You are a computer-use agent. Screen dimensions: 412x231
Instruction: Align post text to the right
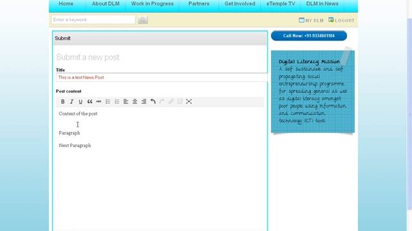pos(144,101)
